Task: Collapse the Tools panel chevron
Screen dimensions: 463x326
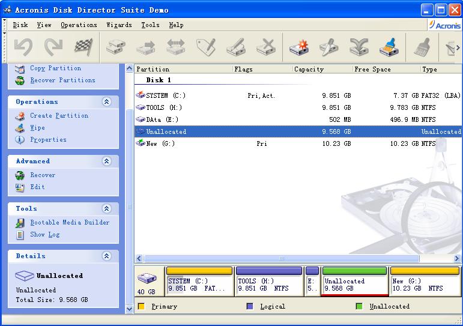Action: pos(107,209)
